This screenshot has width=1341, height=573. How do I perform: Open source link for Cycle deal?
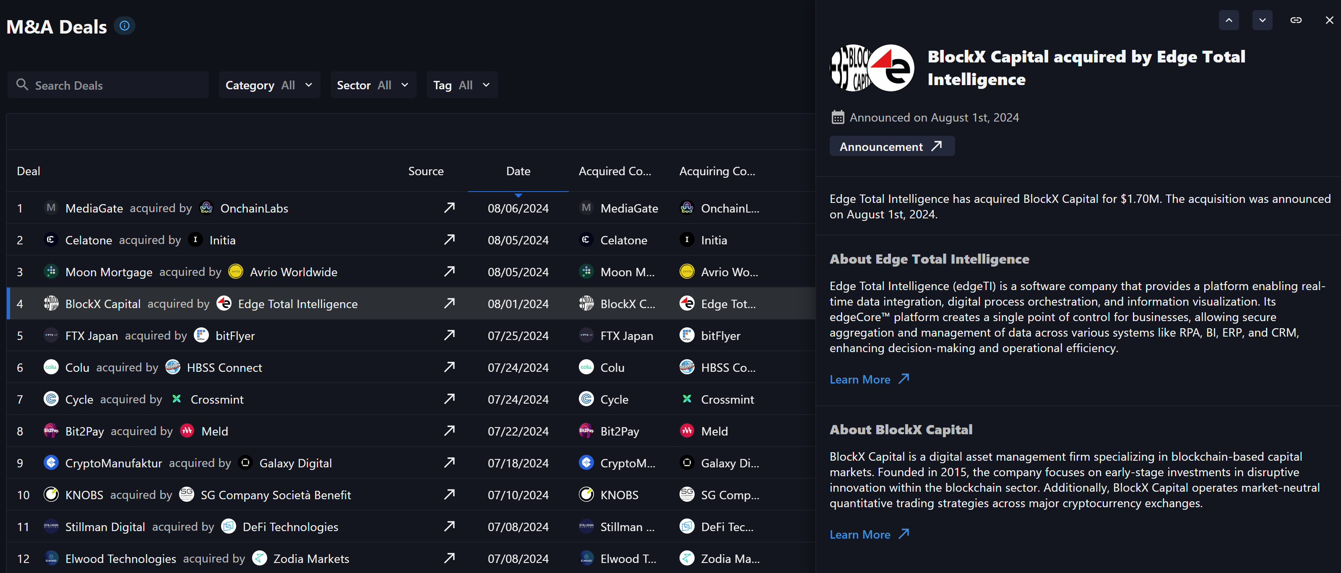[449, 399]
